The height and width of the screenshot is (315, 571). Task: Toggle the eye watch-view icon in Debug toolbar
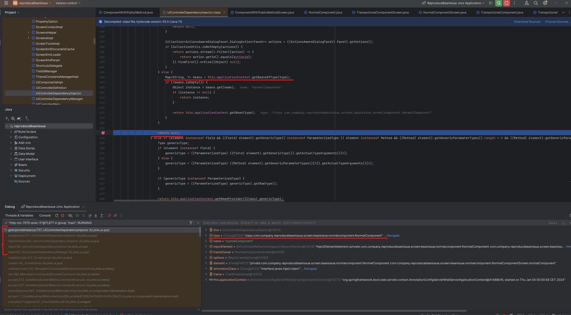pyautogui.click(x=70, y=216)
